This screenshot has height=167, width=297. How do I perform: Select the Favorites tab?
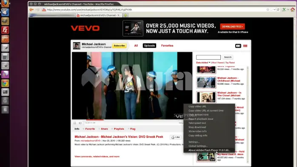pos(167,46)
